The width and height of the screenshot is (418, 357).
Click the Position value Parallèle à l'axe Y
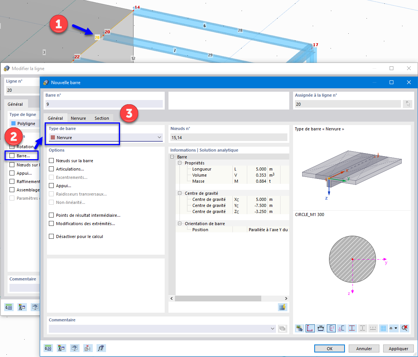point(268,230)
